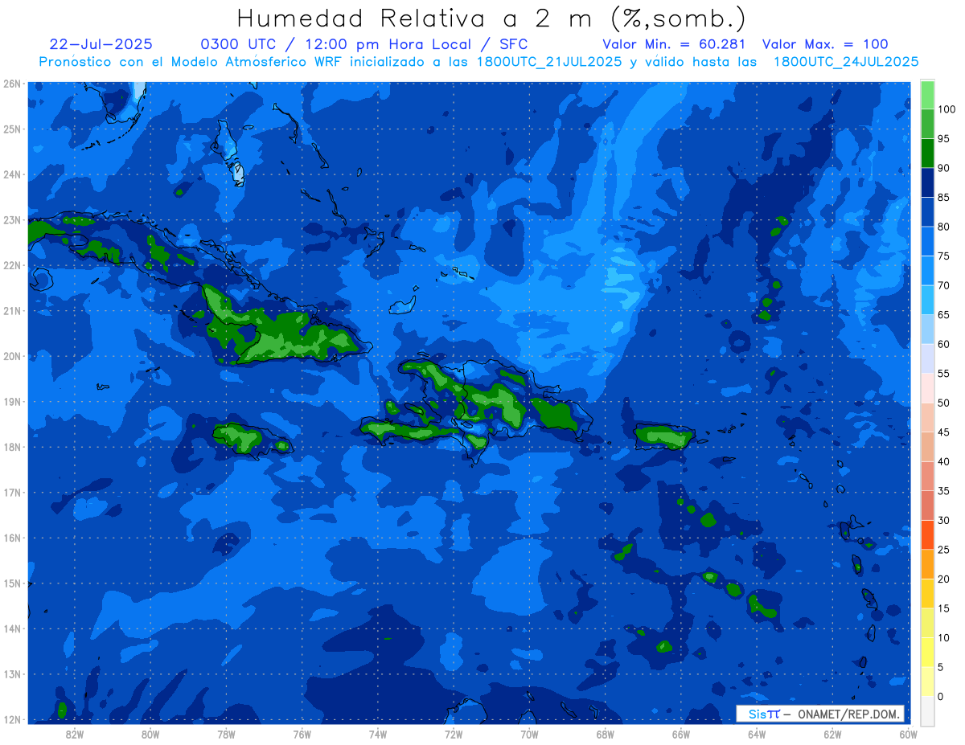Click the pale blue swatch between 60 and 65

coord(927,330)
